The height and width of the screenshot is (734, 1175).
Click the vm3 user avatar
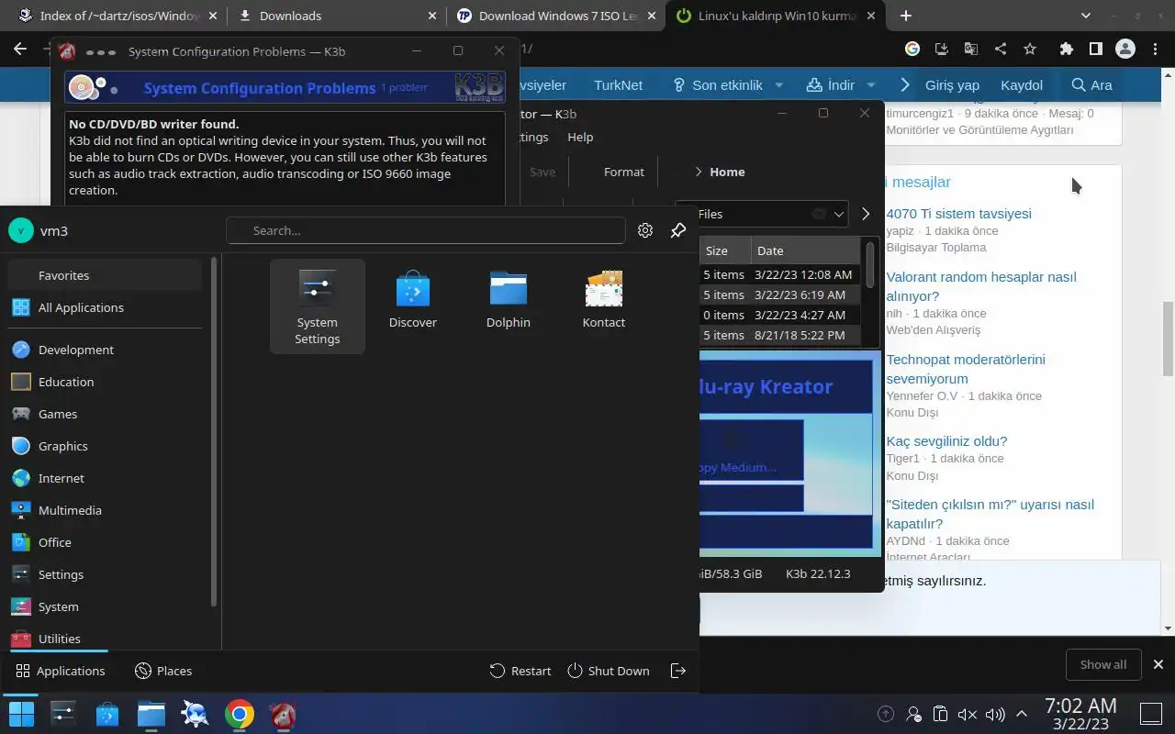point(21,230)
